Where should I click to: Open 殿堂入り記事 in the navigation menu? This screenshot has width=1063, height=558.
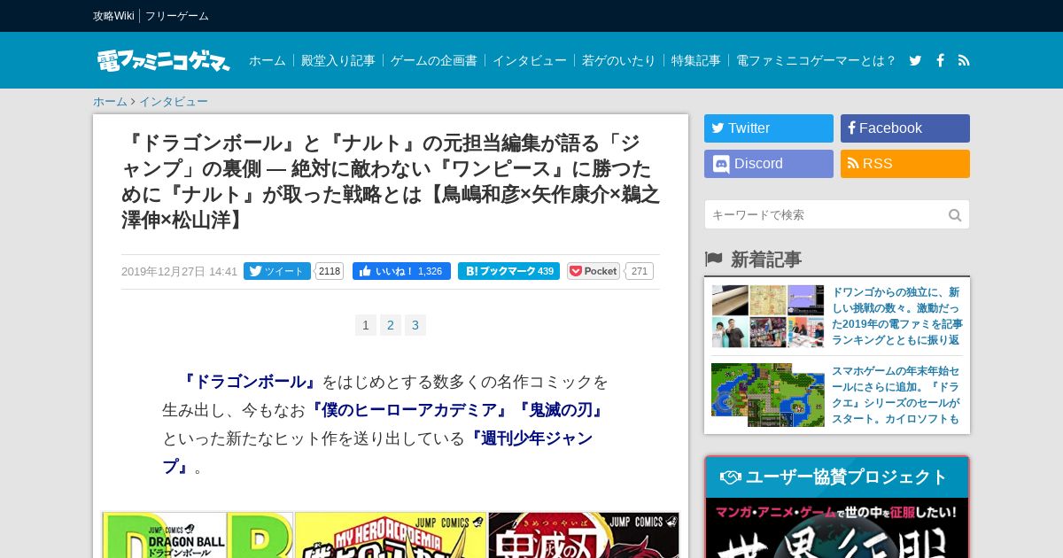[338, 60]
